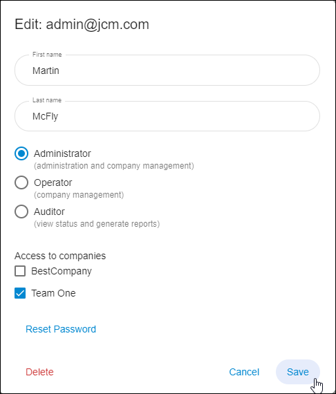Viewport: 336px width, 394px height.
Task: Click into the Last name field
Action: (167, 116)
